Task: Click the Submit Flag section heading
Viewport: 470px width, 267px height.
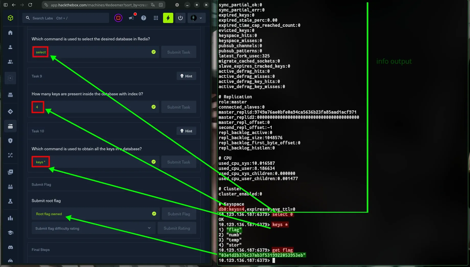Action: point(41,184)
